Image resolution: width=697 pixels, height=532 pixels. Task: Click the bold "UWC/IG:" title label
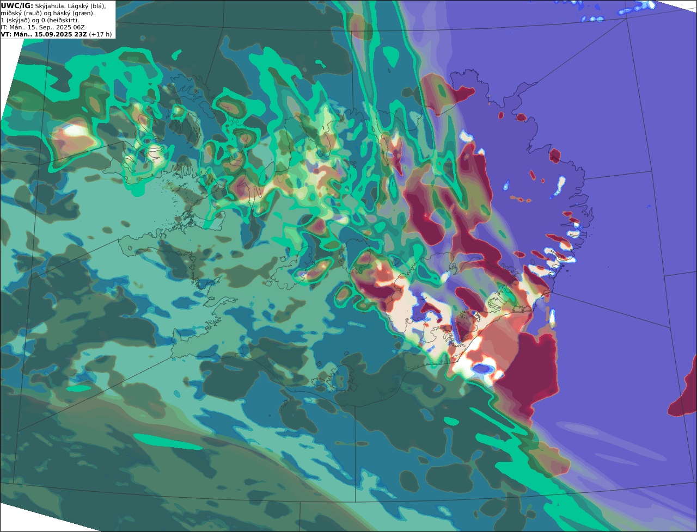17,5
